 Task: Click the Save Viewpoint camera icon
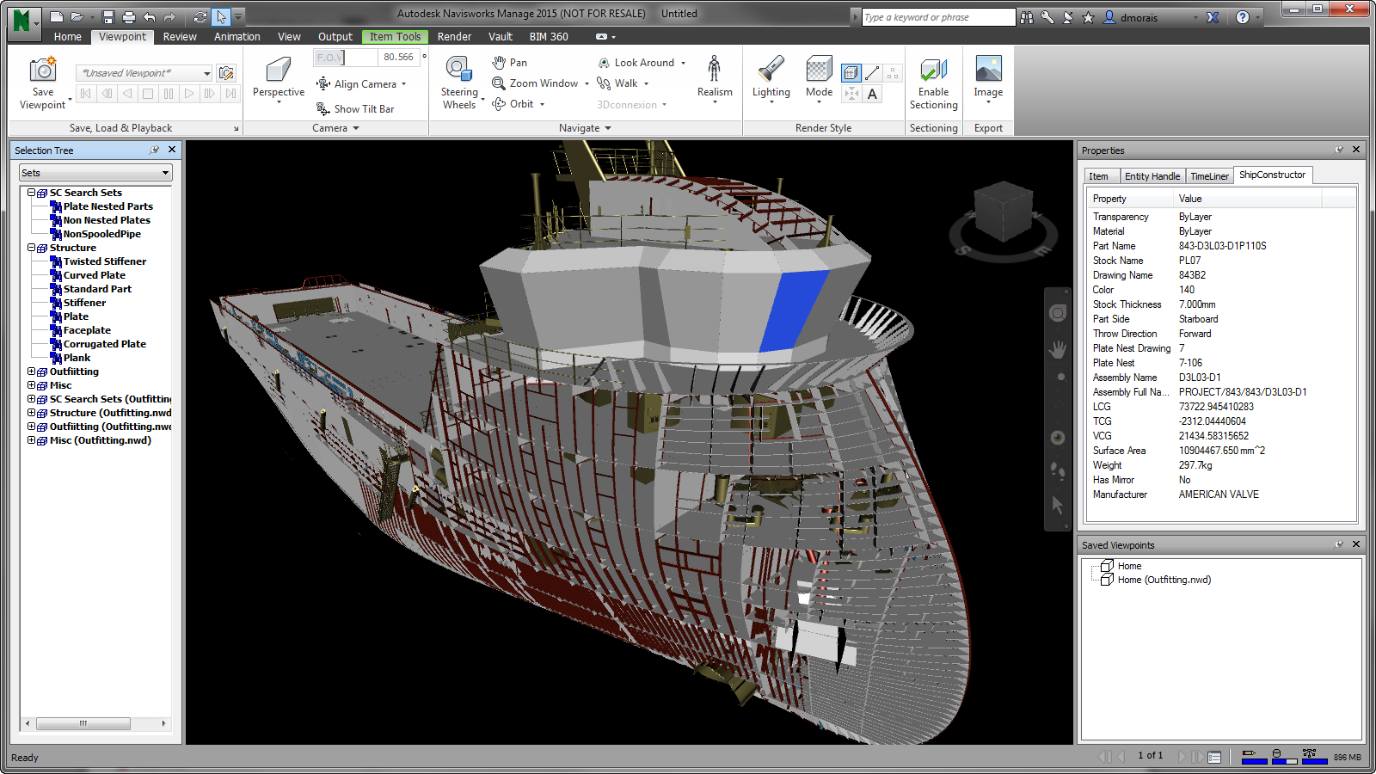pos(42,71)
